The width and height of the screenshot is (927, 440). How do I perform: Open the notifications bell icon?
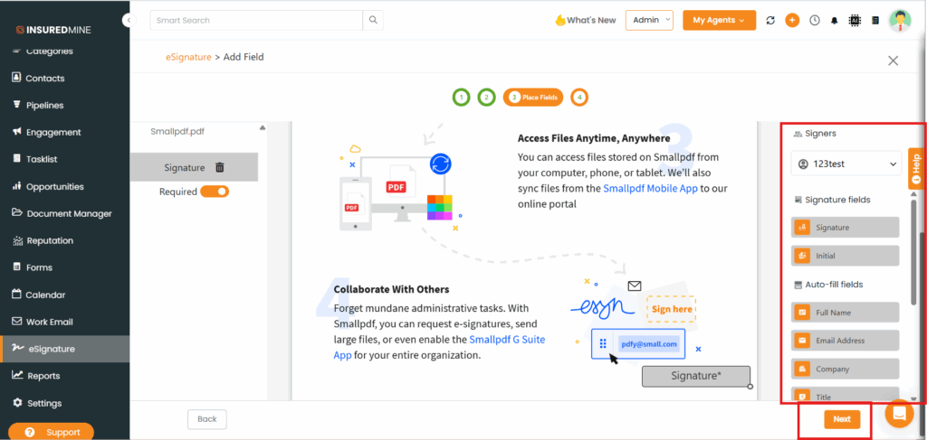[x=835, y=20]
